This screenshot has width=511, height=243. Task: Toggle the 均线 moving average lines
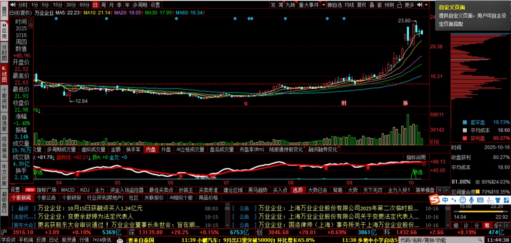(x=349, y=5)
